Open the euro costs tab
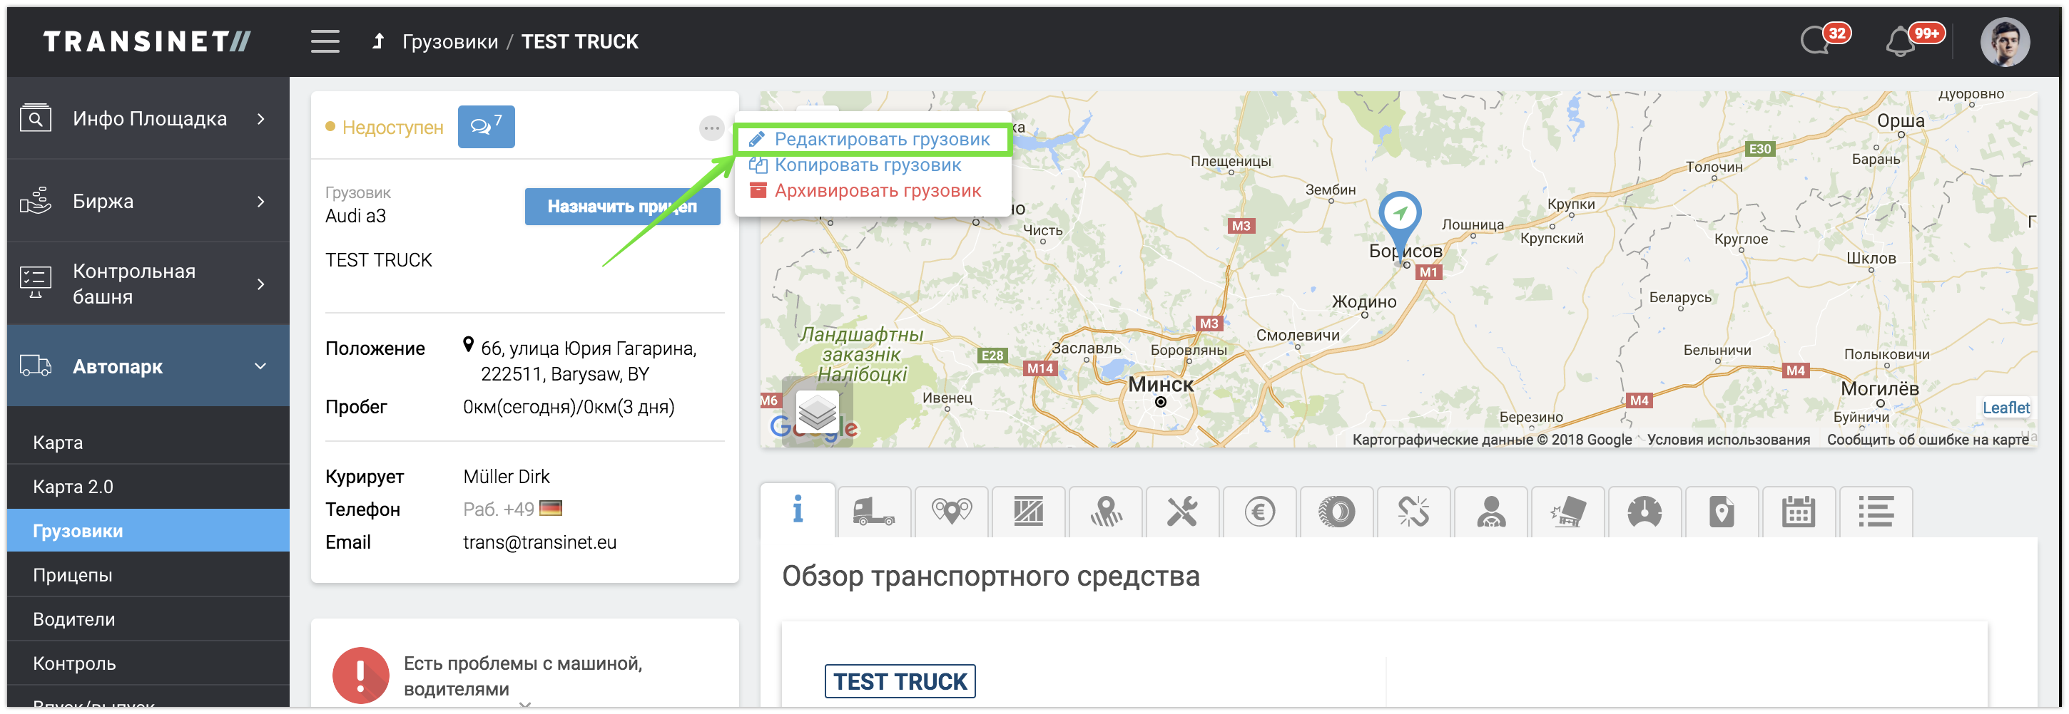 pos(1259,511)
